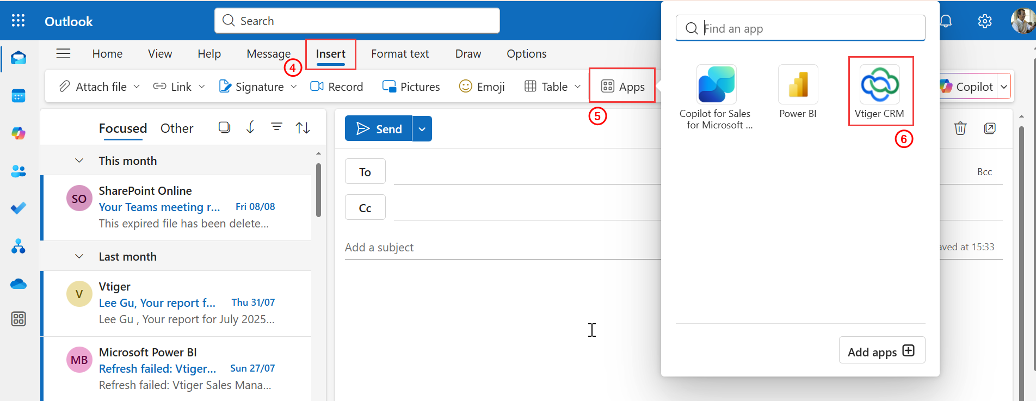Expand the Copilot dropdown arrow

coord(1004,87)
